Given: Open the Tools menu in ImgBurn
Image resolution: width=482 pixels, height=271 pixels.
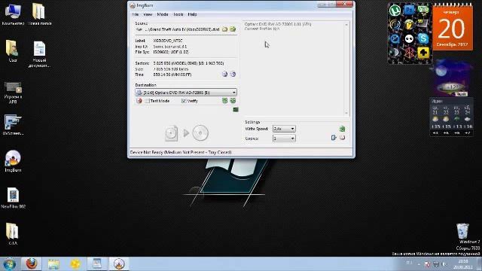Looking at the screenshot, I should point(178,14).
